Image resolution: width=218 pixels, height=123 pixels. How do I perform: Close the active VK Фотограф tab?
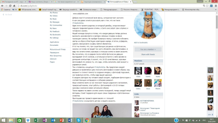[130, 2]
